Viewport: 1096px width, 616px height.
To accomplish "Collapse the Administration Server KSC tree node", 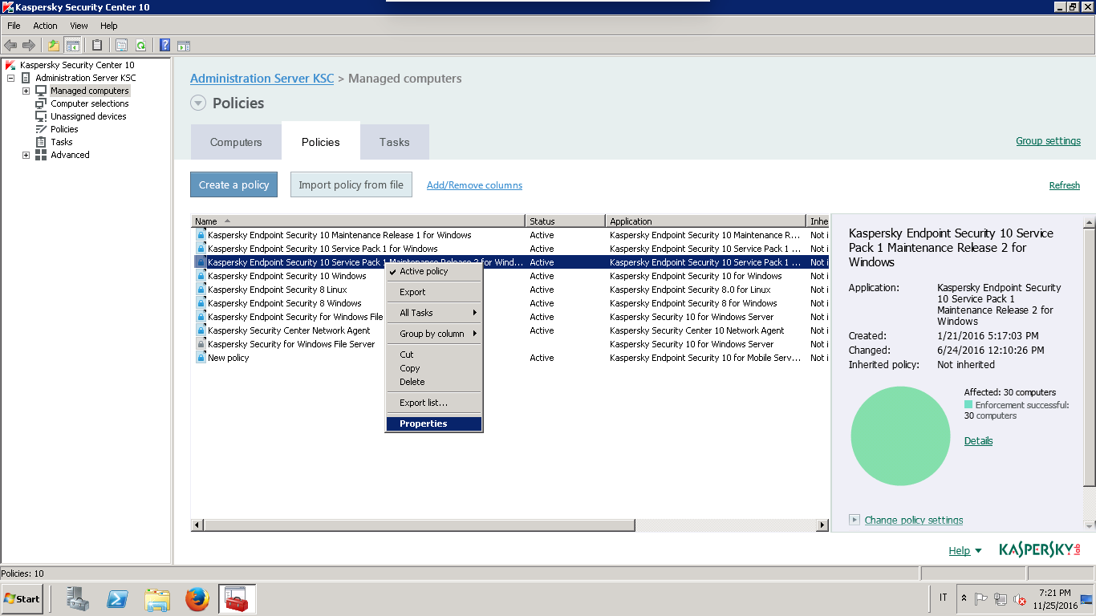I will coord(10,78).
